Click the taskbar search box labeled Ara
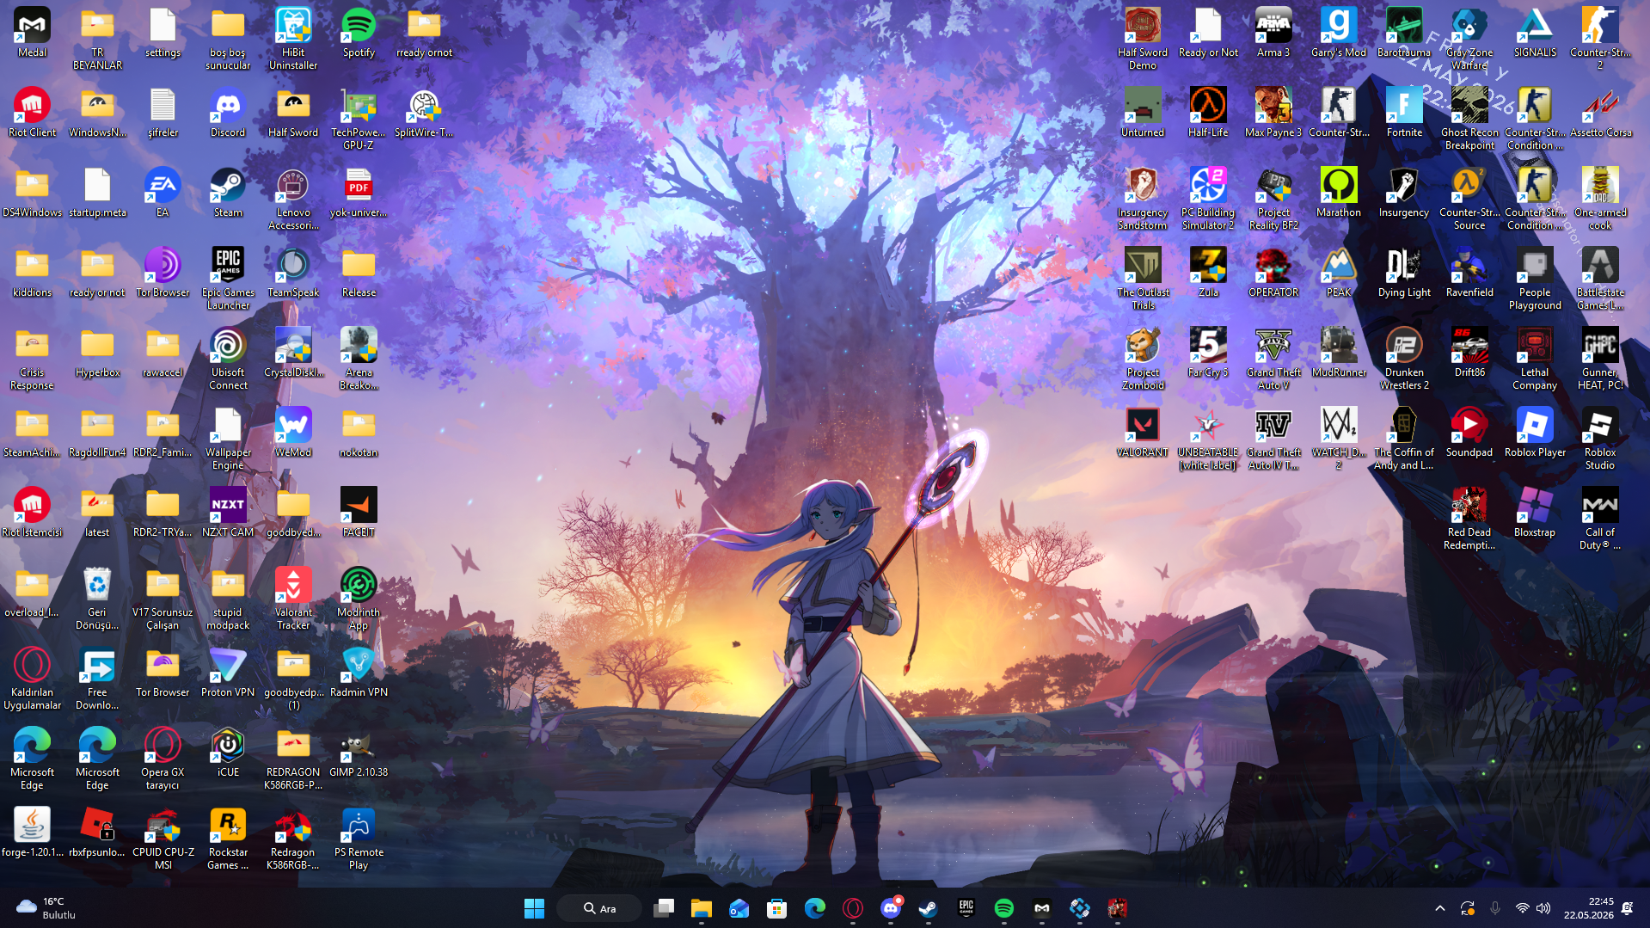Screen dimensions: 1650x928 [599, 908]
